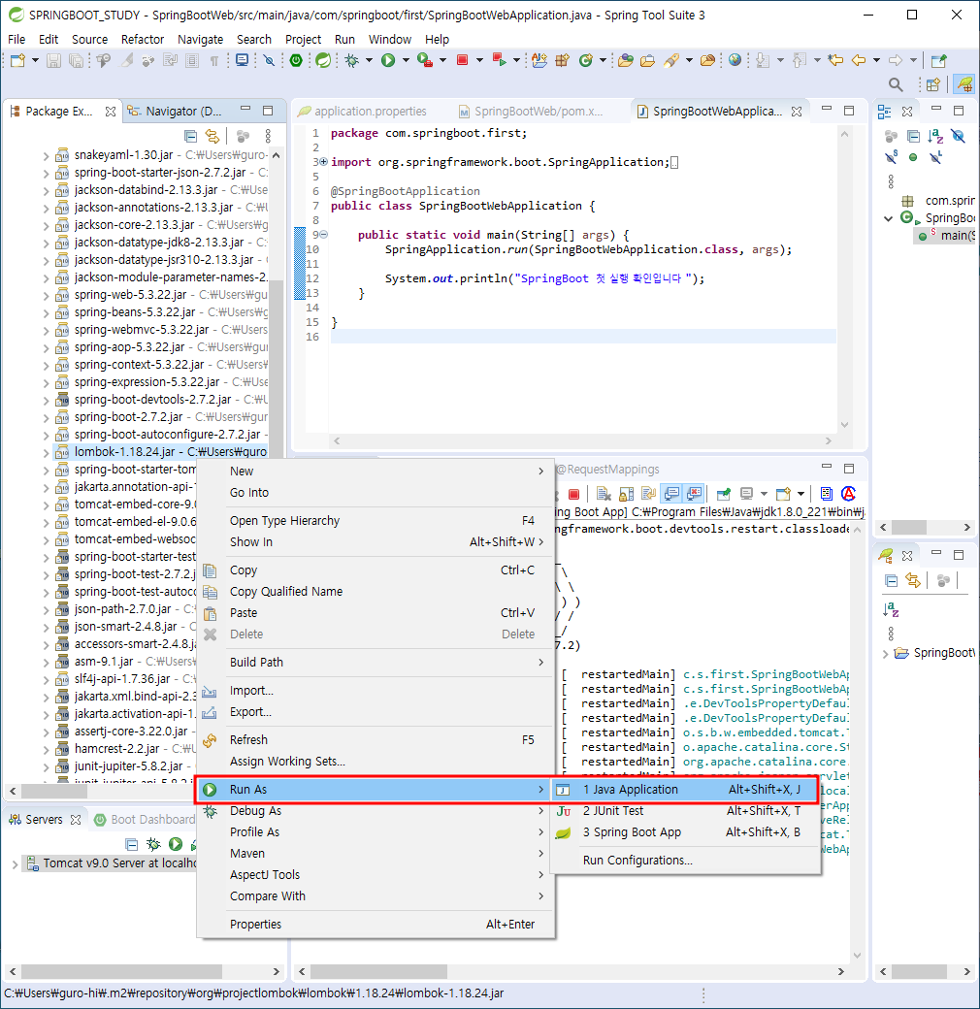Screen dimensions: 980x1009
Task: Click Outline panel horizontal scrollbar thumb
Action: tap(908, 528)
